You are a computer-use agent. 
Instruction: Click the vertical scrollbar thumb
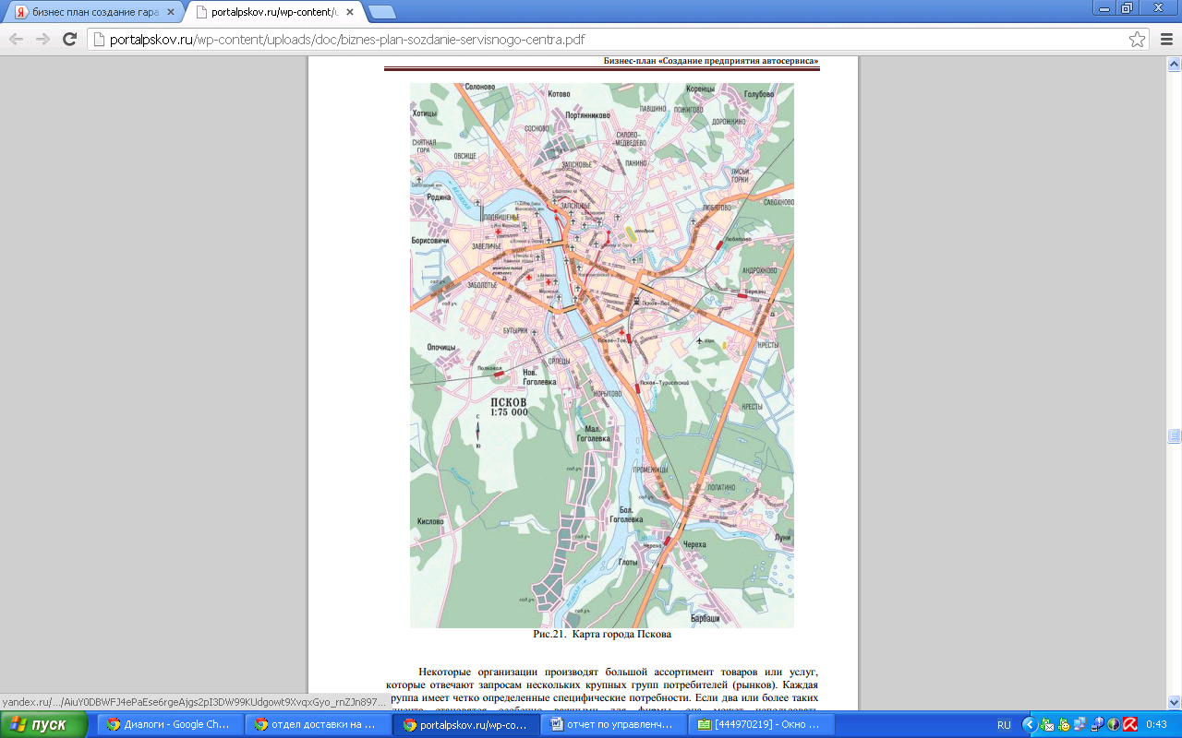[1174, 436]
